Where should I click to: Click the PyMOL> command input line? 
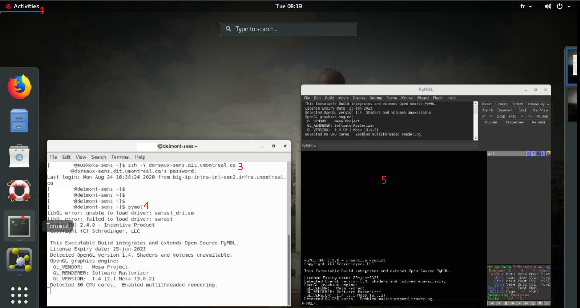coord(397,146)
